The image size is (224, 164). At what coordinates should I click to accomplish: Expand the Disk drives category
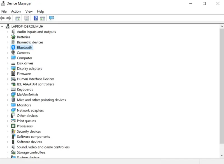[8, 63]
